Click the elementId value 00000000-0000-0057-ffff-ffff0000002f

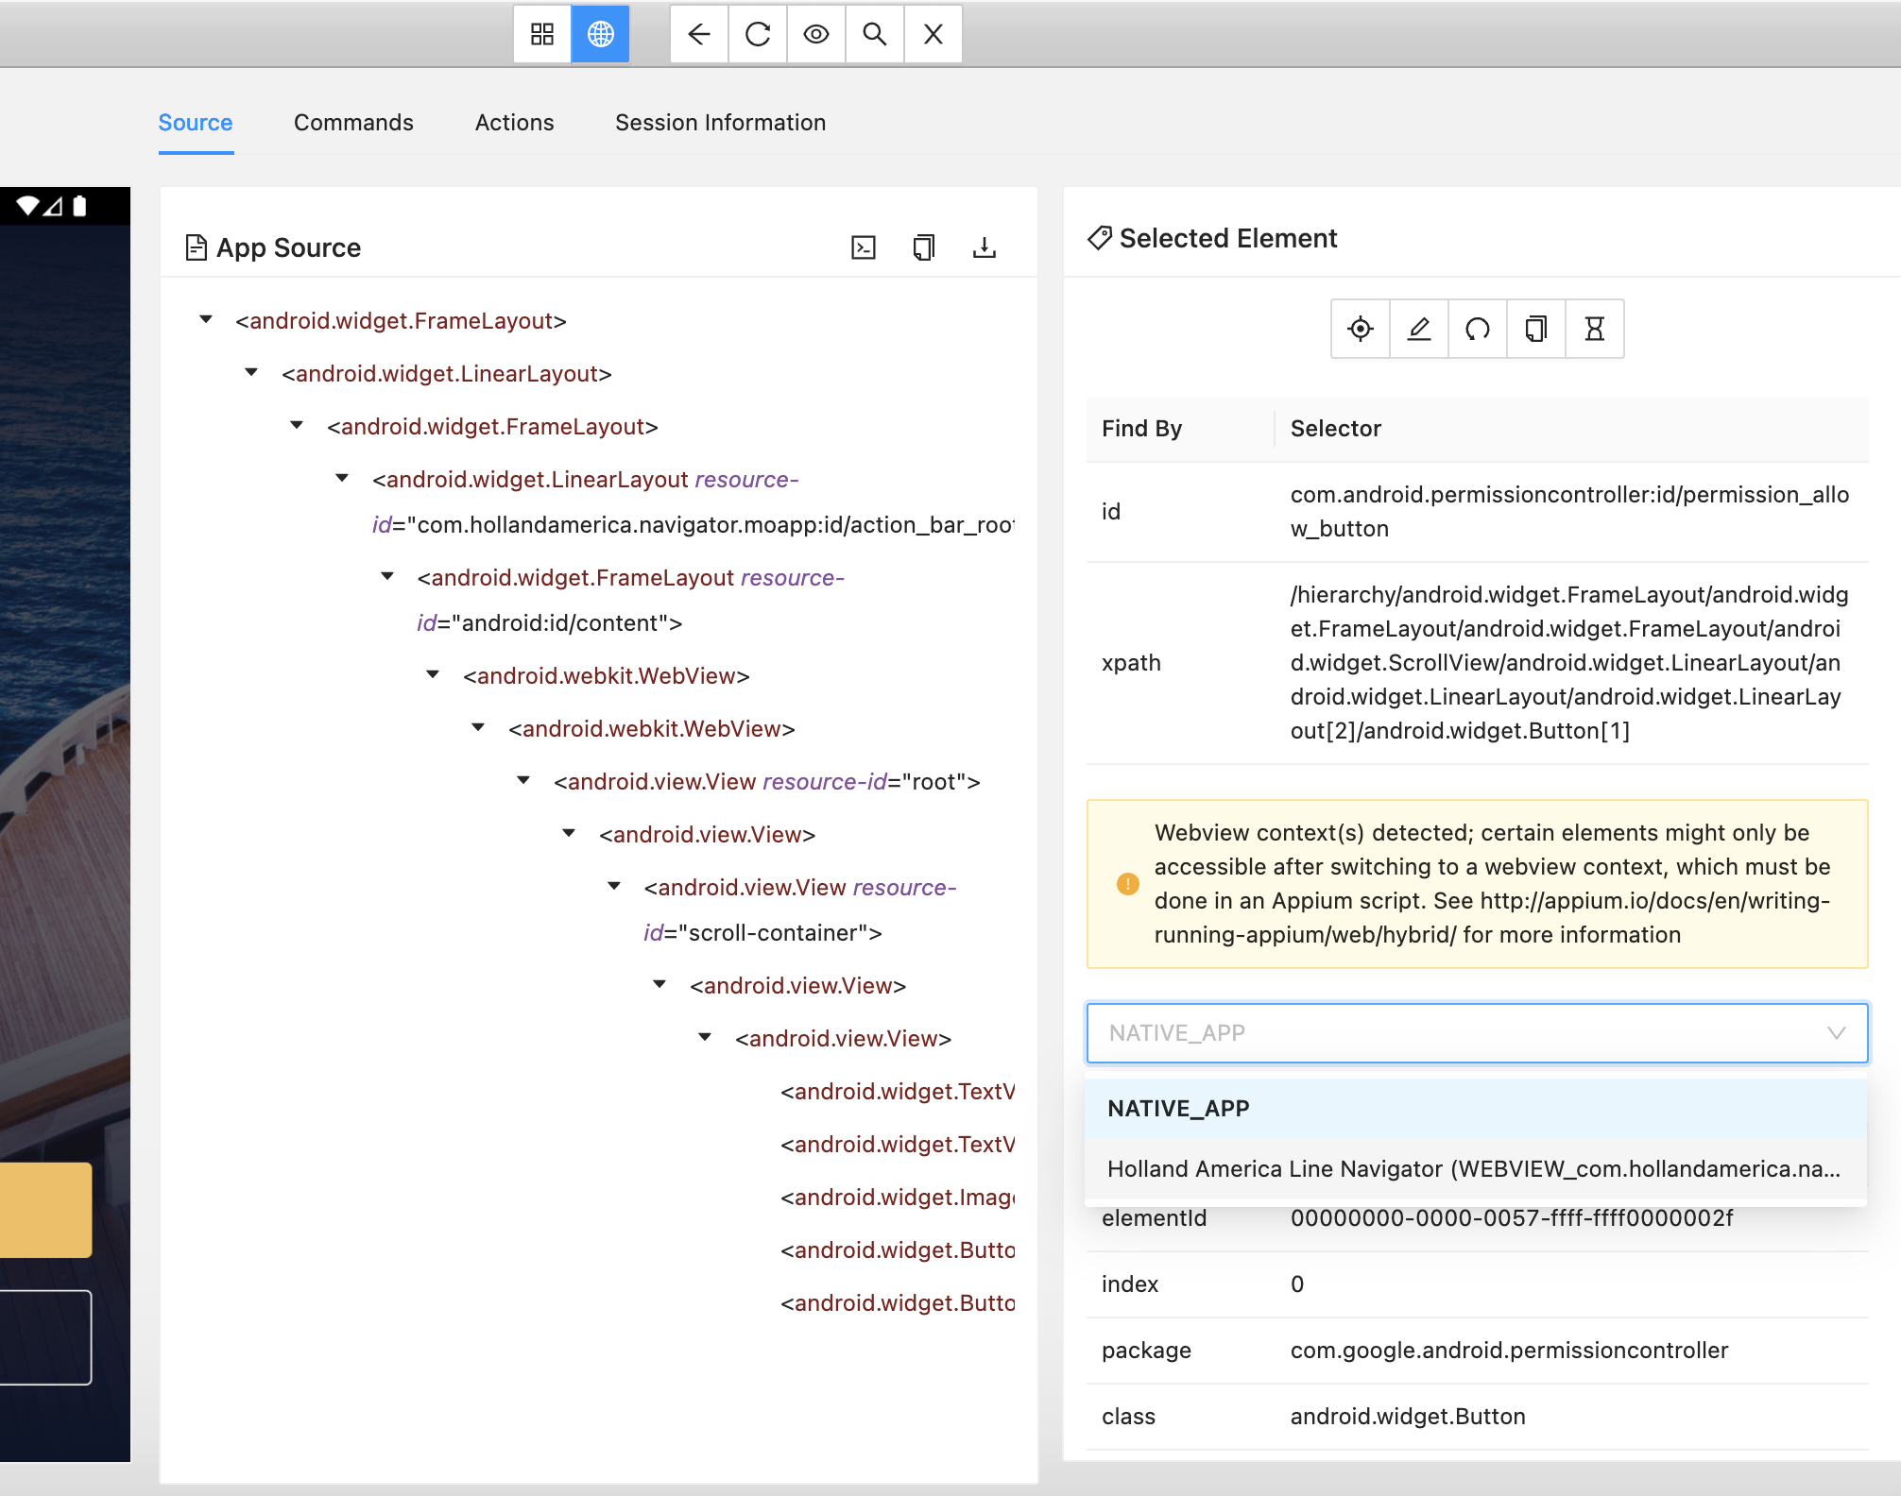coord(1512,1218)
